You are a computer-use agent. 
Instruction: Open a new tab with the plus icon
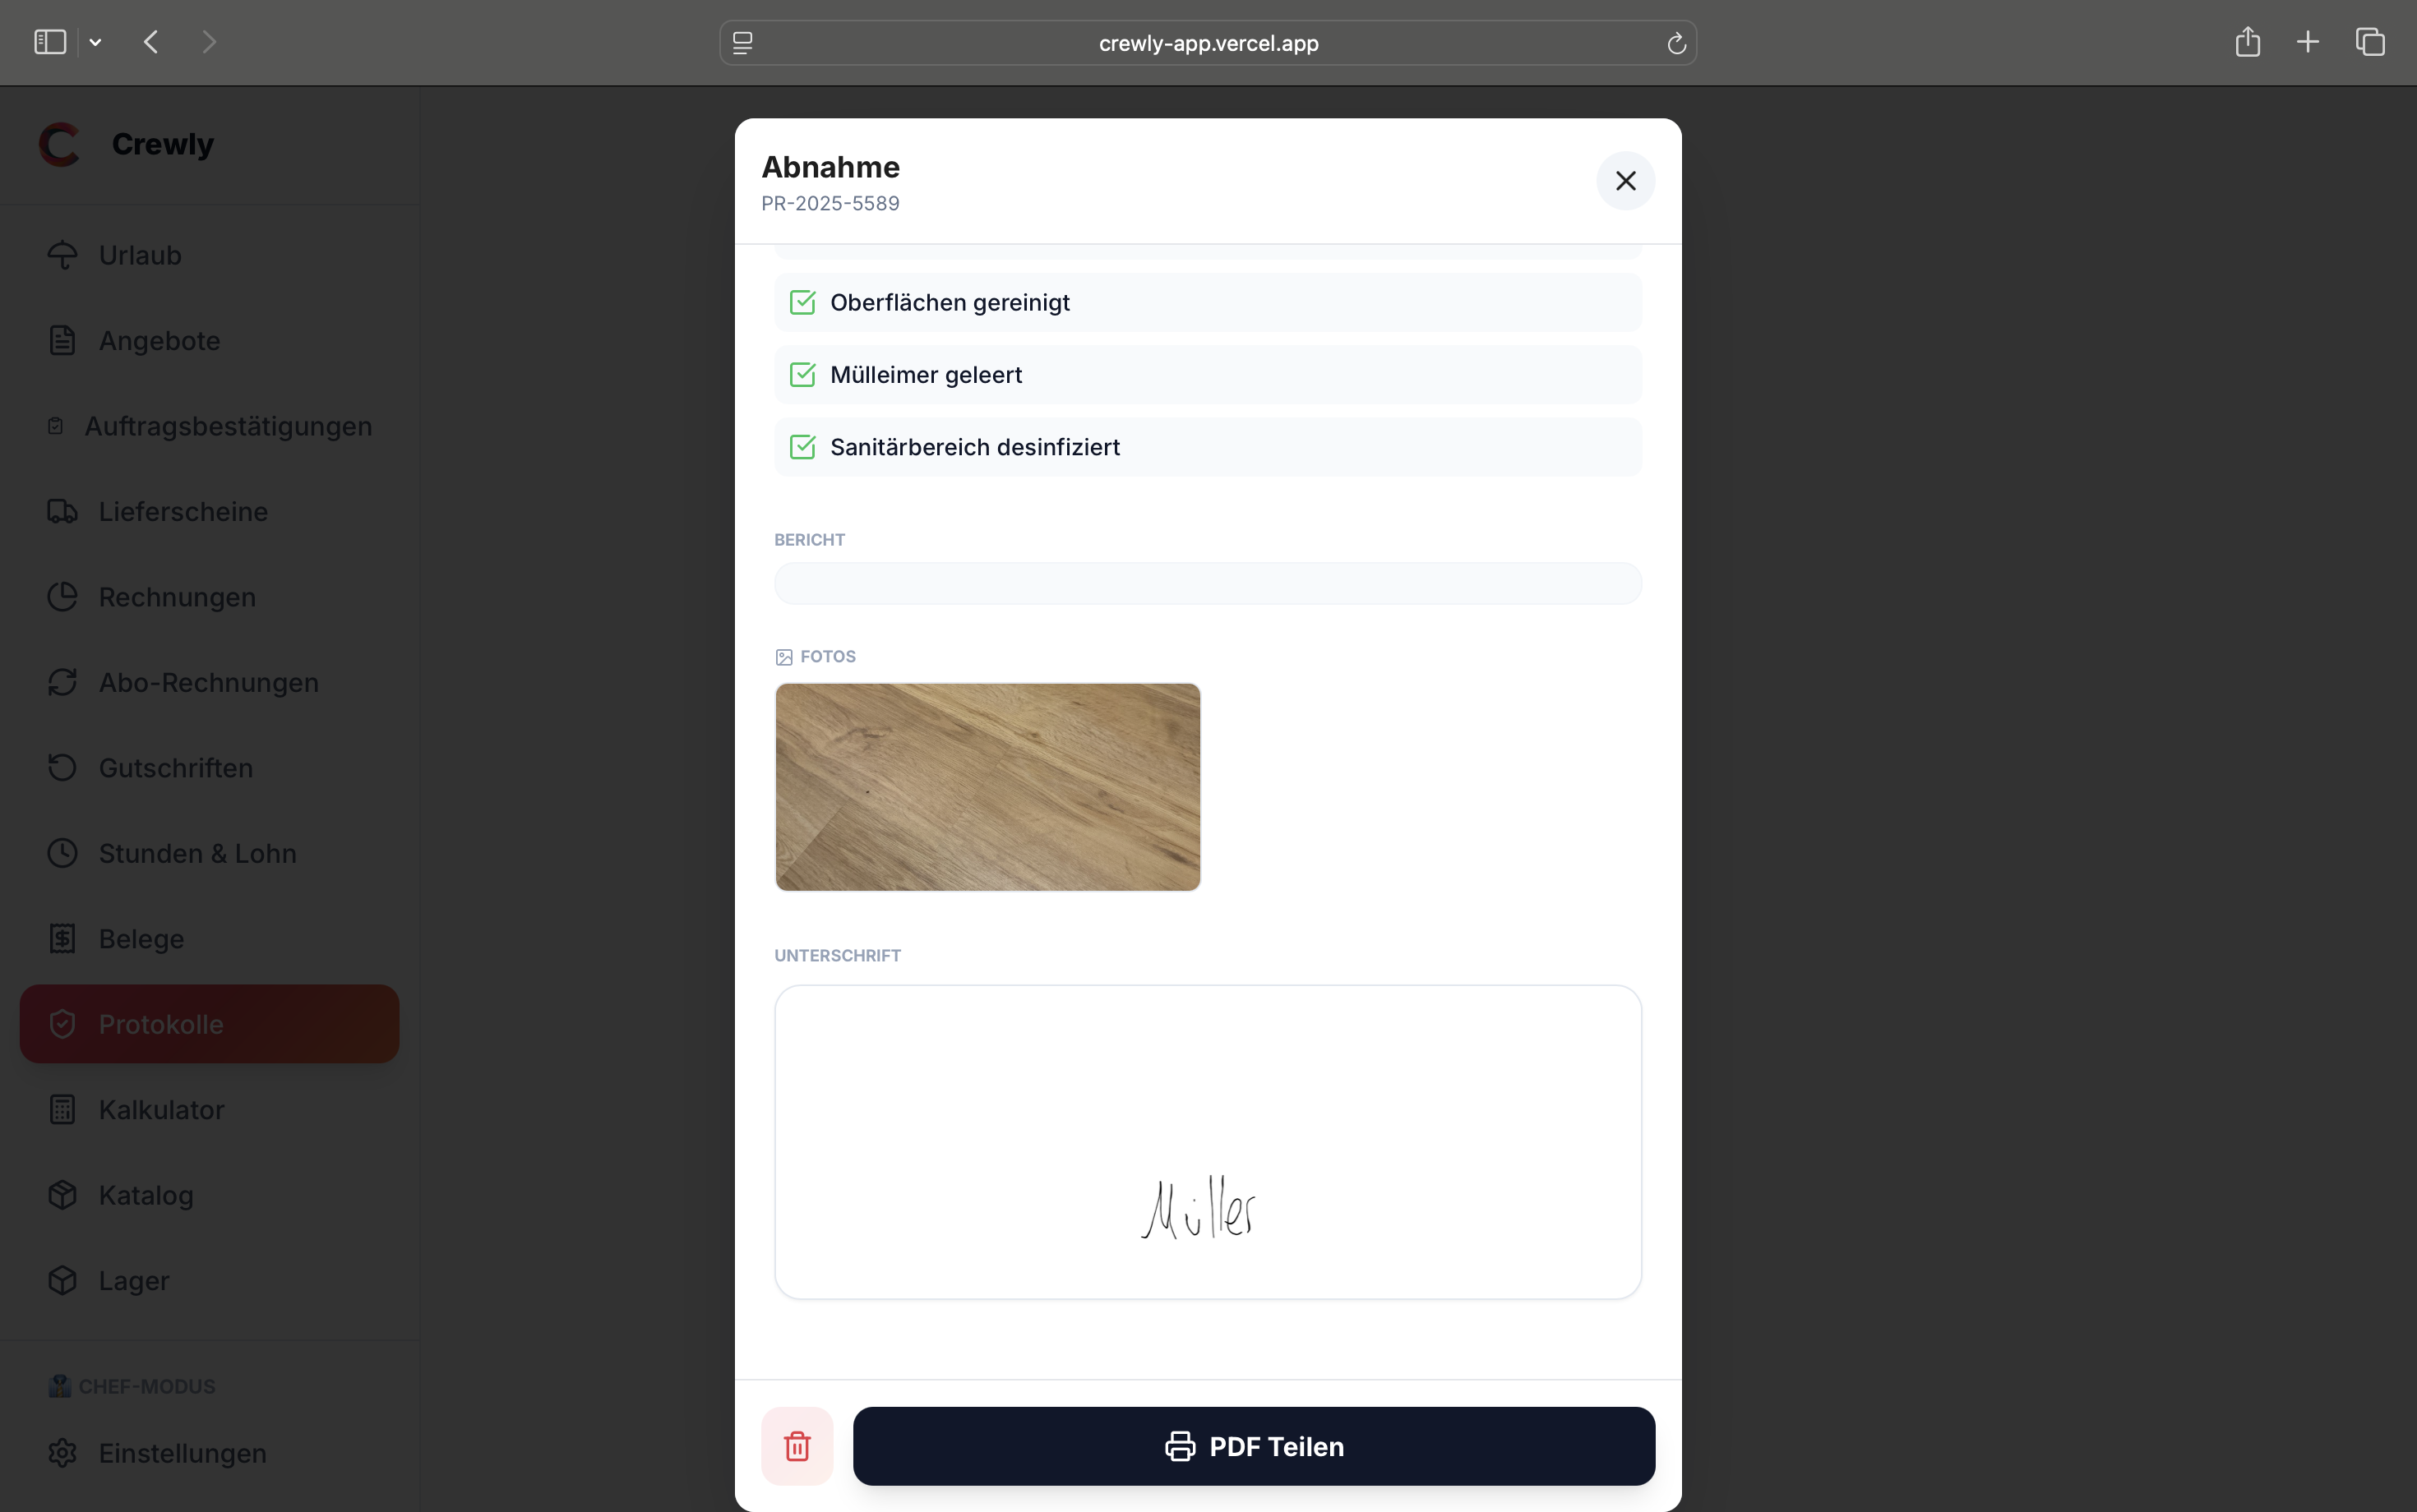pyautogui.click(x=2308, y=42)
